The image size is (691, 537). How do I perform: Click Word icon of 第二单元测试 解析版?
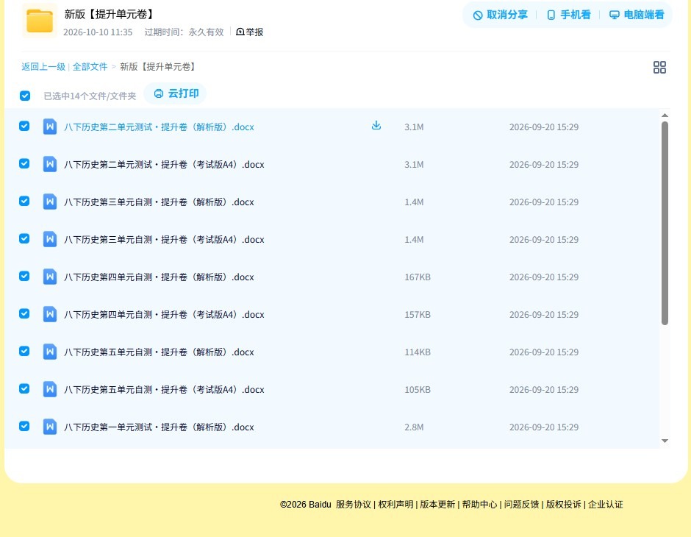click(50, 127)
